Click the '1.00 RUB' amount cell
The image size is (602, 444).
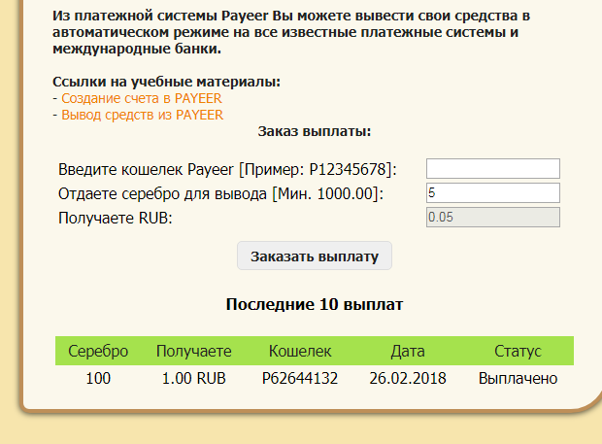tap(194, 378)
